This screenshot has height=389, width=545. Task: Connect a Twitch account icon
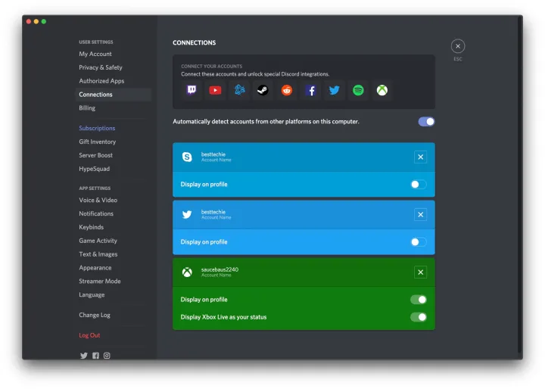pyautogui.click(x=192, y=90)
